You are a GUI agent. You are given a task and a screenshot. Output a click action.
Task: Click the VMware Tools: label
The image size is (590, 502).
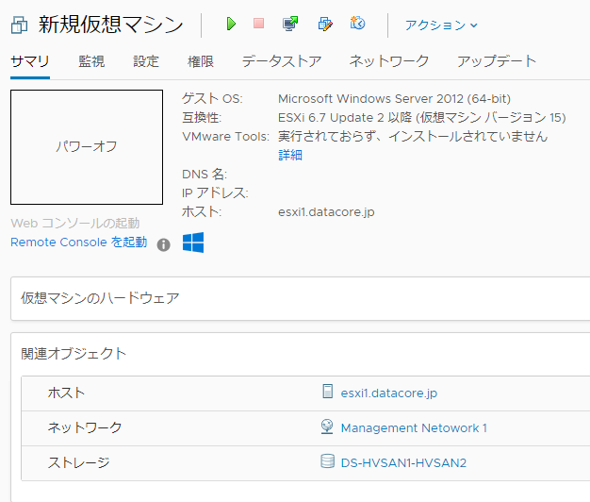click(x=226, y=136)
